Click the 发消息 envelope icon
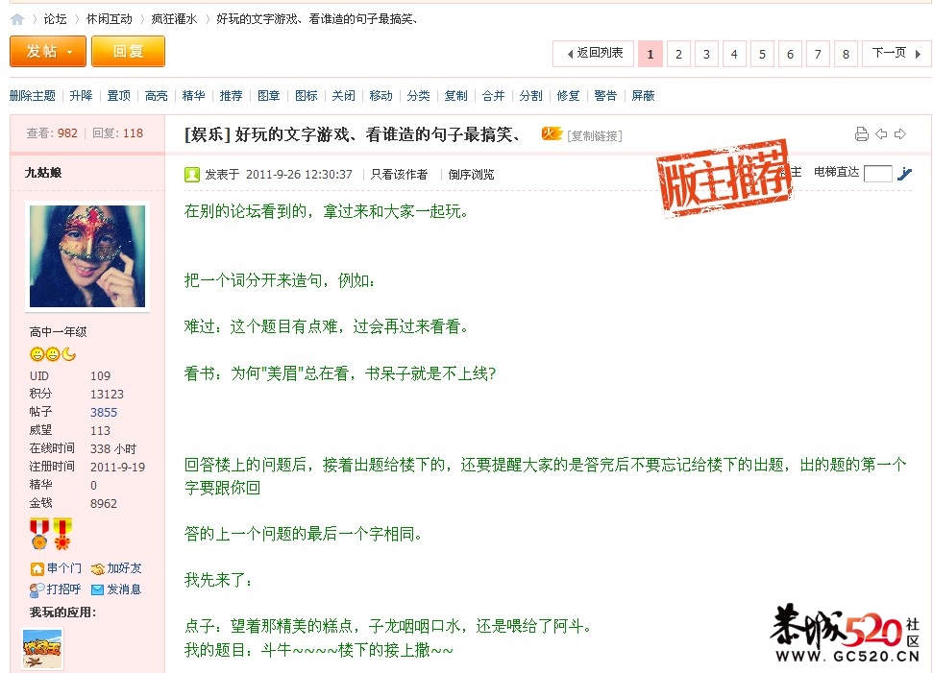Screen dimensions: 933x673 [x=98, y=589]
